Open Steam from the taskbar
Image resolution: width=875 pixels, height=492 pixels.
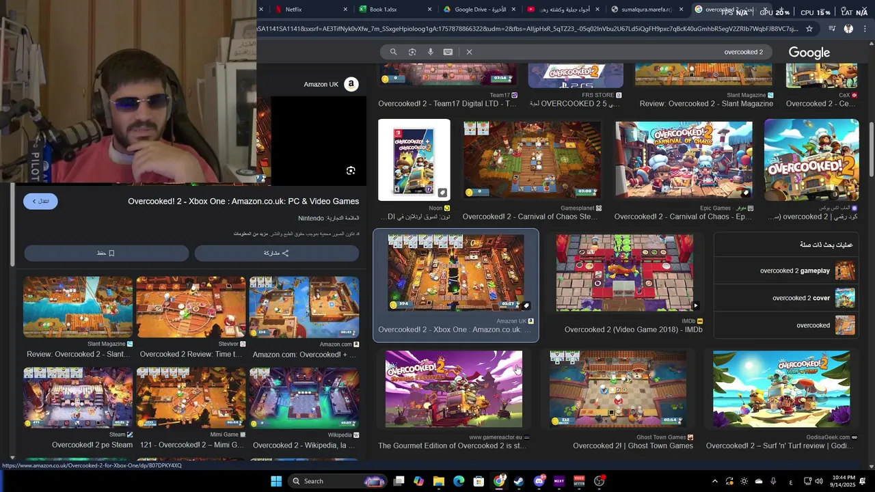coord(519,481)
